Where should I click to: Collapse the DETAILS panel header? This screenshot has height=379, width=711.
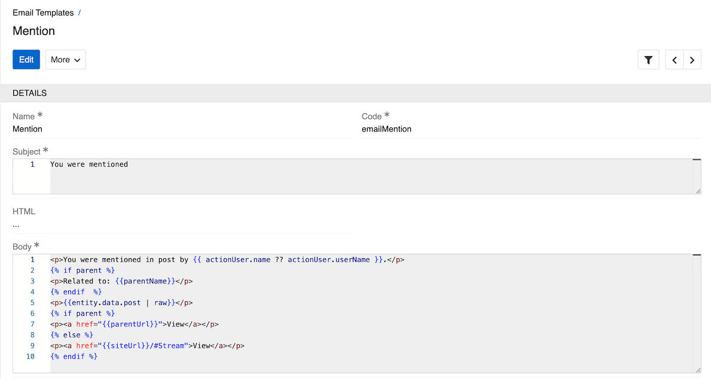(29, 93)
